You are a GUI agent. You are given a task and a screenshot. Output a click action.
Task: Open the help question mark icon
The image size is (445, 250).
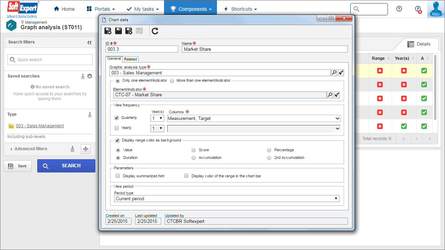click(x=399, y=9)
